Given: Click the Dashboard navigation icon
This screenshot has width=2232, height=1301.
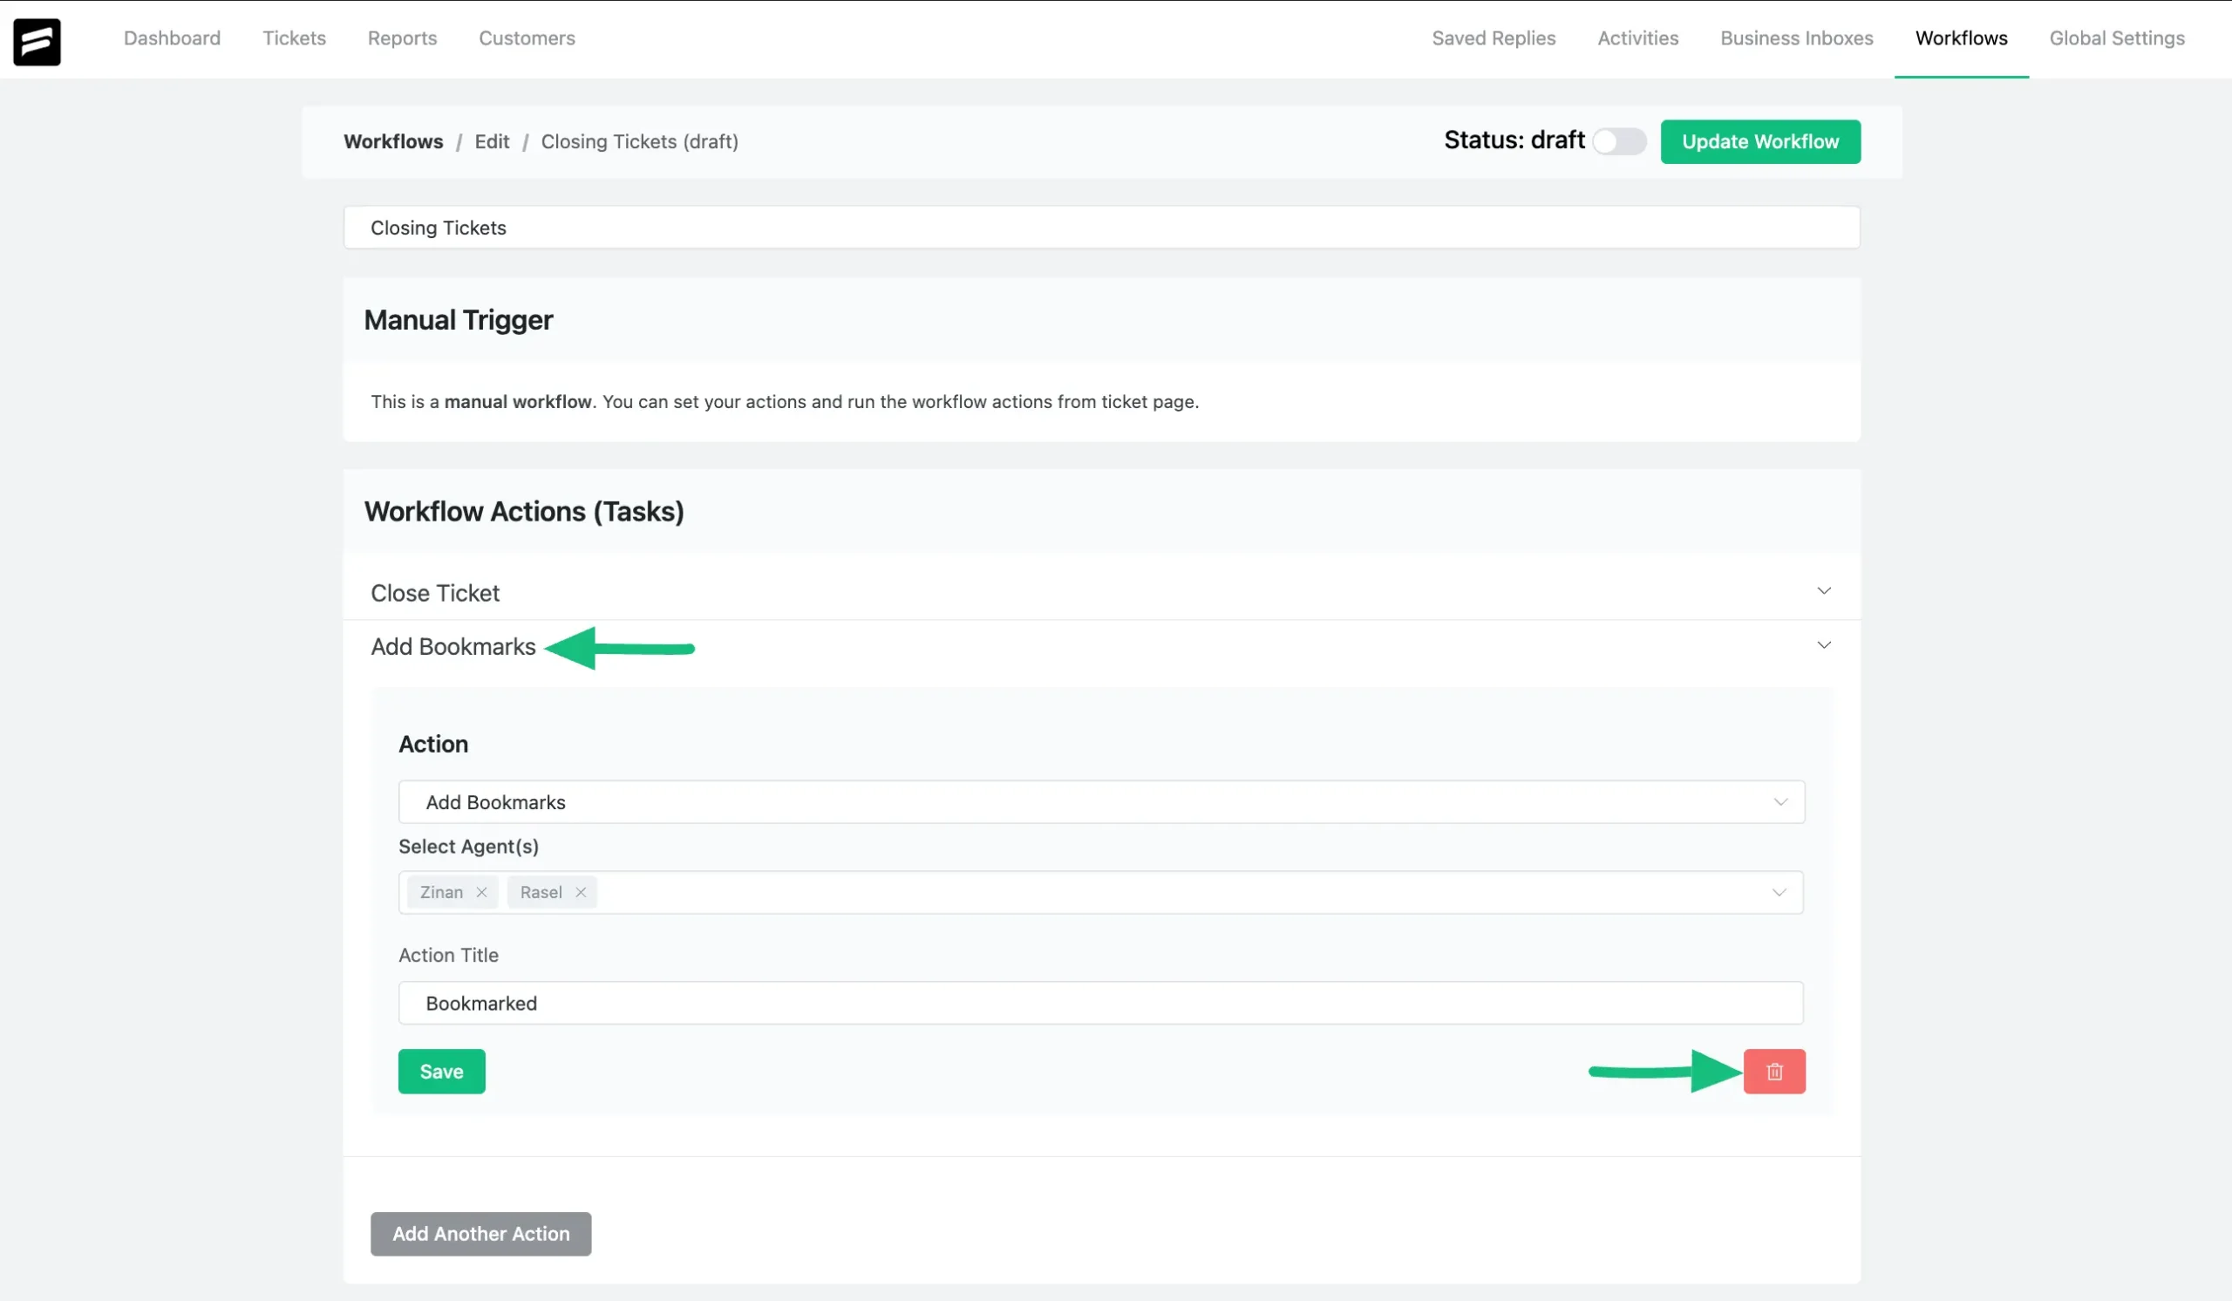Looking at the screenshot, I should point(172,38).
